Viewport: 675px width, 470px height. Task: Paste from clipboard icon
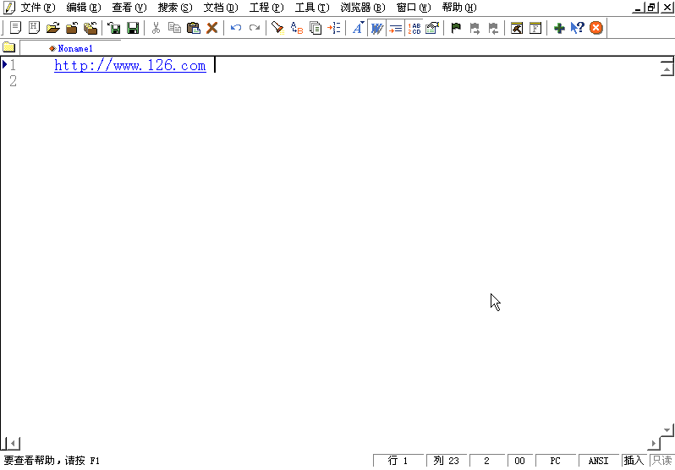point(194,28)
